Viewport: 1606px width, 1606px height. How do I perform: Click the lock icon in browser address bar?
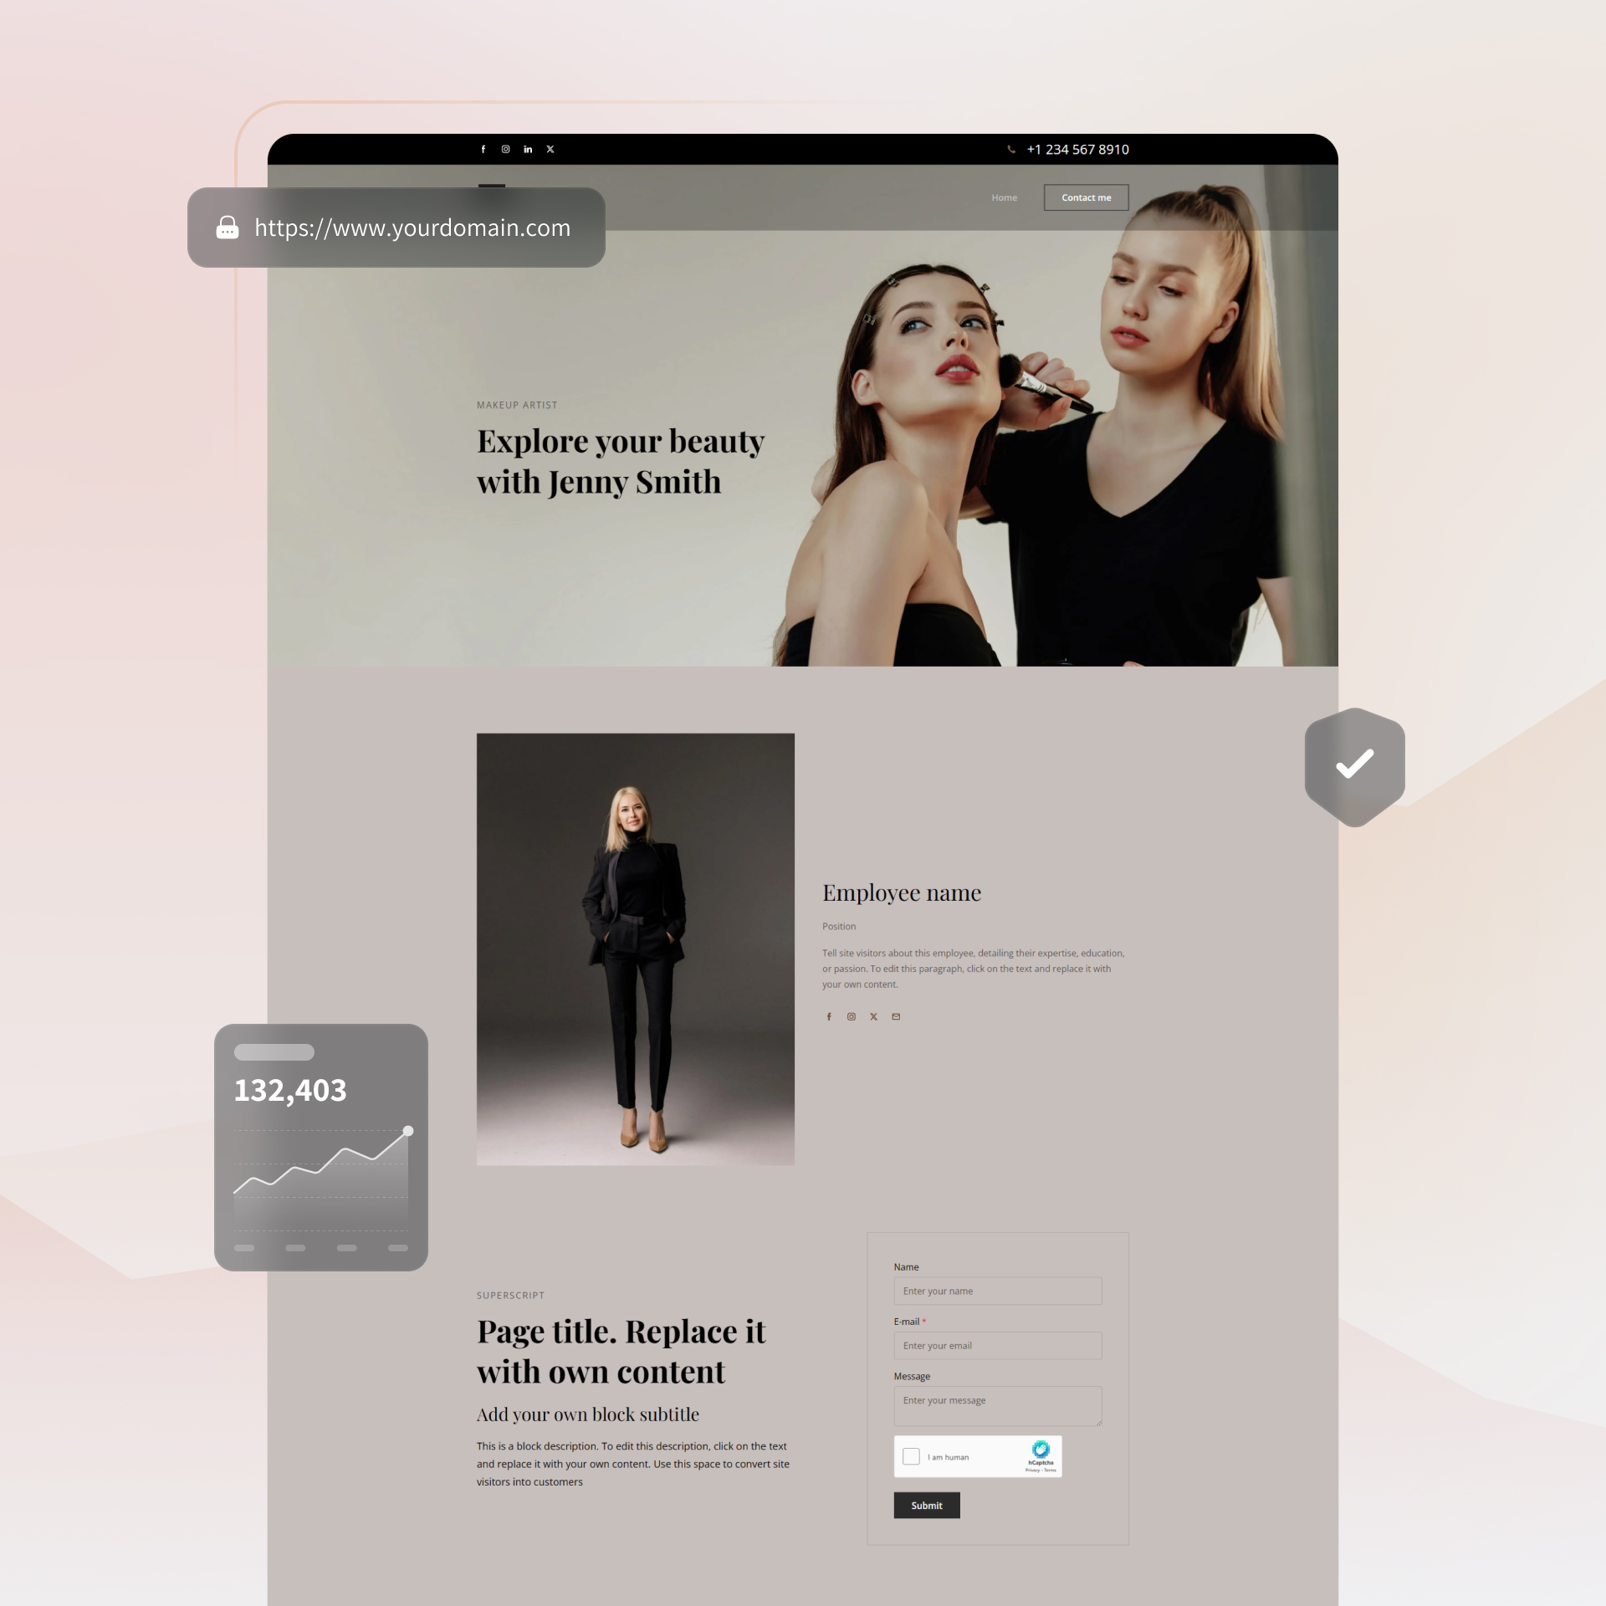227,227
